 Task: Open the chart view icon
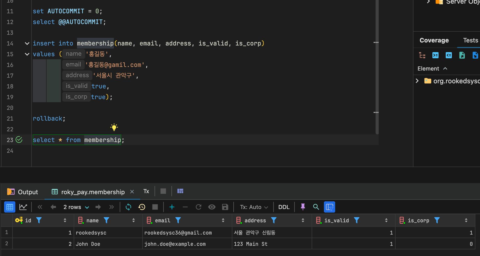(23, 207)
